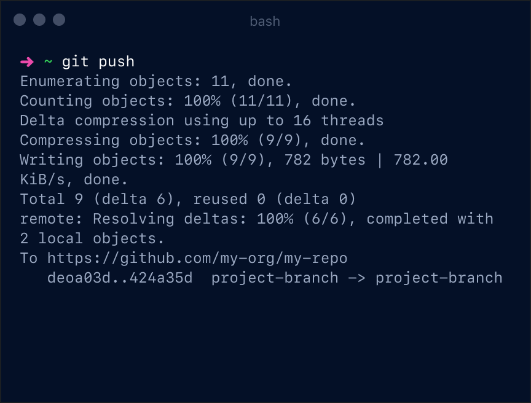
Task: Click the middle minimize window dot
Action: coord(39,20)
